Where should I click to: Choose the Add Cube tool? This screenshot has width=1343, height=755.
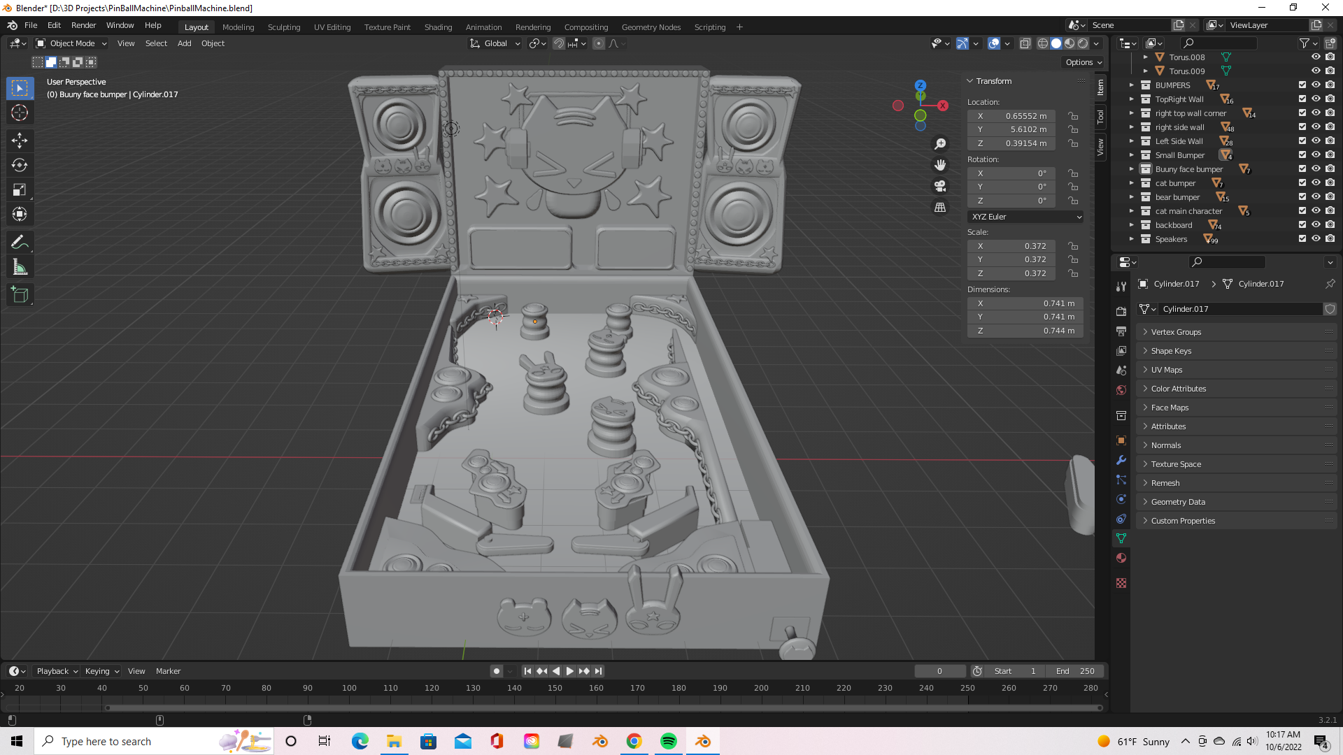click(x=20, y=295)
